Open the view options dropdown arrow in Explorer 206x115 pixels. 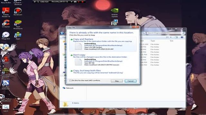(171, 37)
